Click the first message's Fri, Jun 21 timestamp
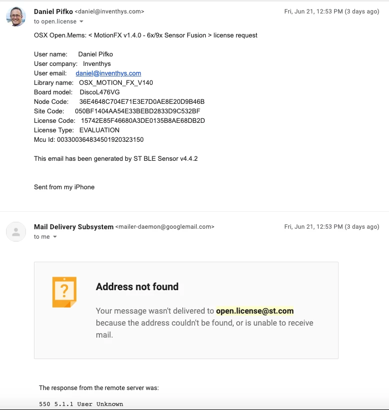This screenshot has width=389, height=410. 332,11
